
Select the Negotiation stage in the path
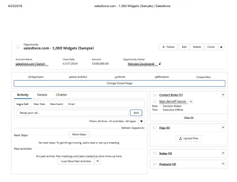pyautogui.click(x=162, y=77)
